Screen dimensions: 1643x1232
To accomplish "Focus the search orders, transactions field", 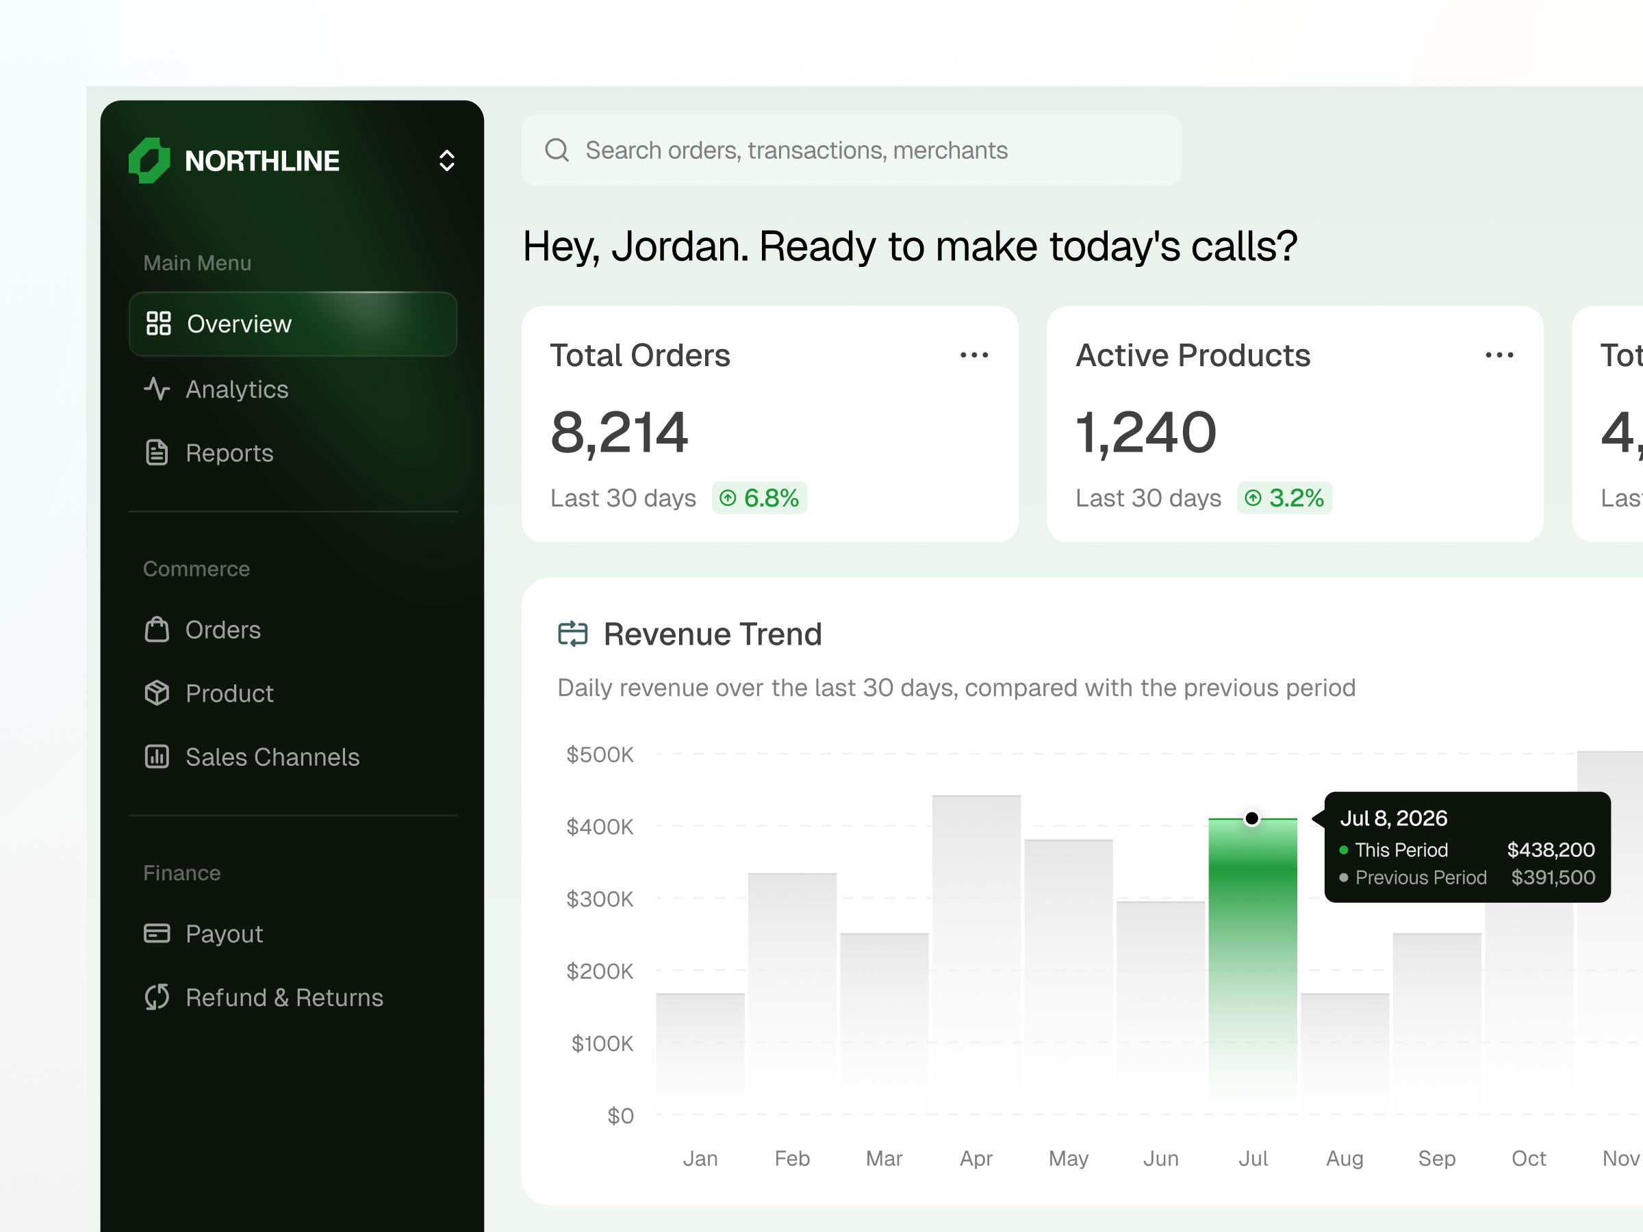I will click(x=850, y=150).
